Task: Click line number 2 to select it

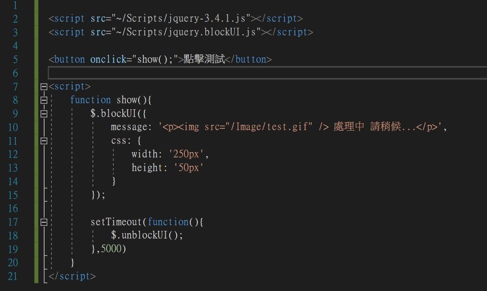Action: point(14,18)
